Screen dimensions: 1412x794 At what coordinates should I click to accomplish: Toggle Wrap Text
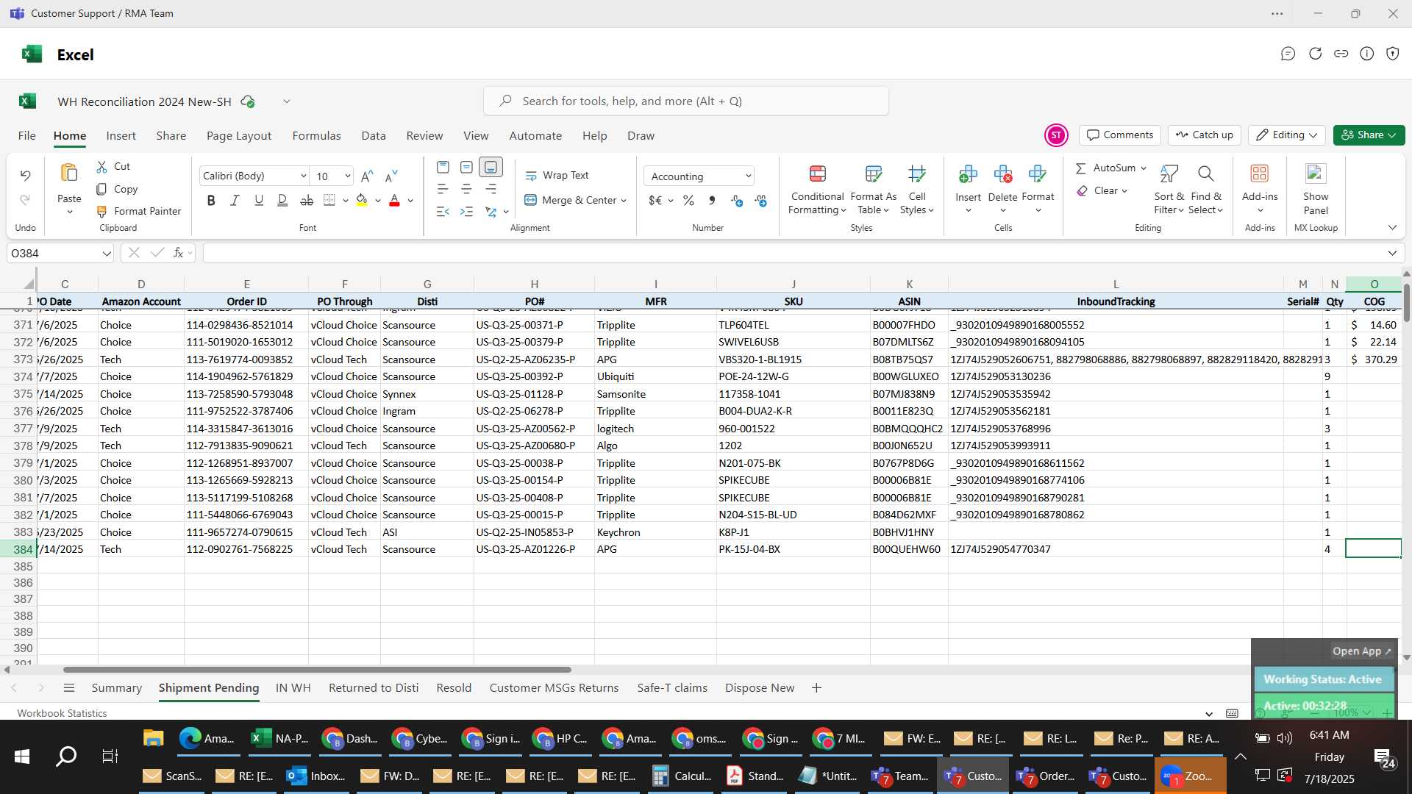(557, 176)
